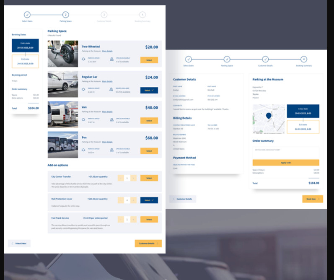Viewport: 334px width, 280px height.
Task: Click the Select Dates step checkmark in right panel
Action: coord(189,59)
